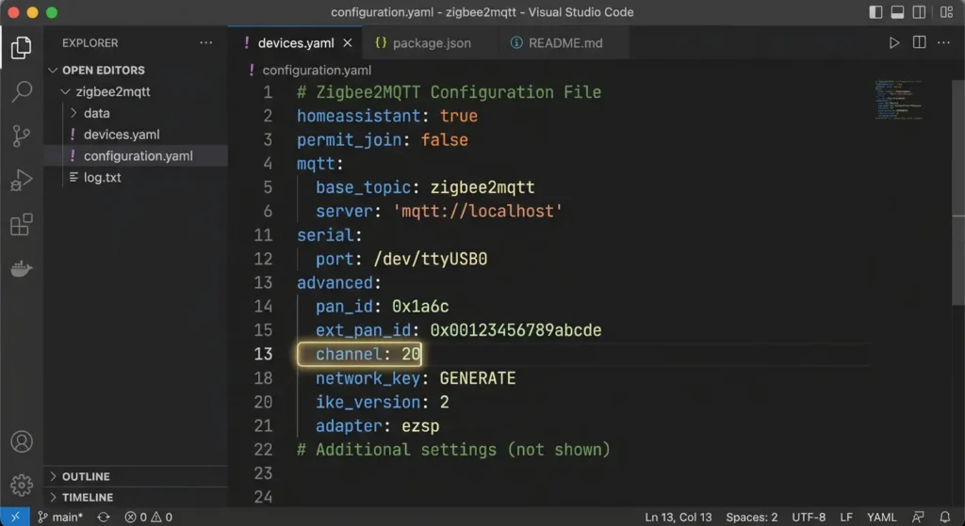This screenshot has width=965, height=526.
Task: Click line number 22 in the gutter
Action: 263,450
